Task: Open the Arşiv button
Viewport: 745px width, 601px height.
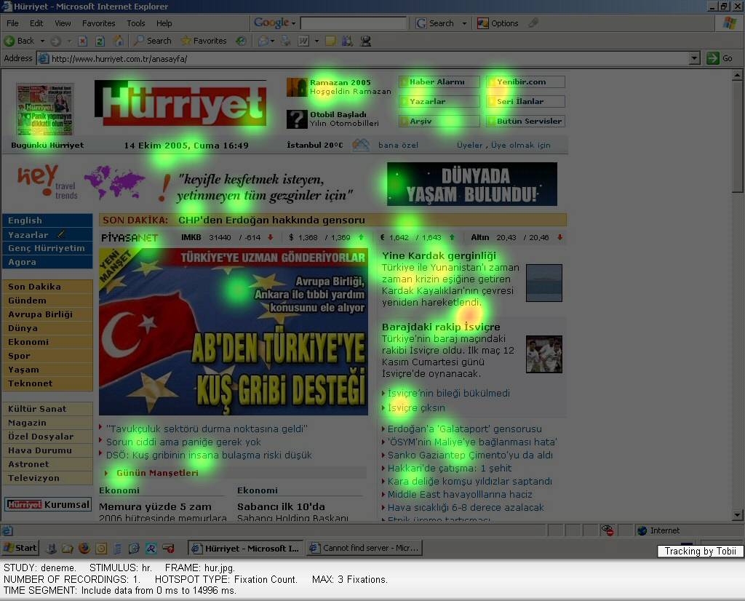Action: point(439,122)
